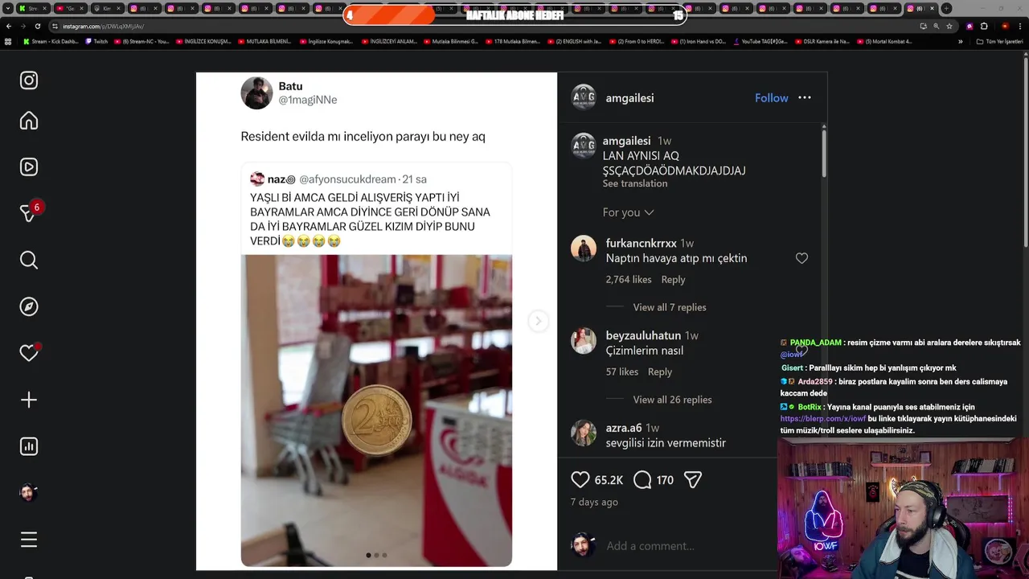Open Instagram home via house icon
Viewport: 1029px width, 579px height.
pyautogui.click(x=29, y=121)
